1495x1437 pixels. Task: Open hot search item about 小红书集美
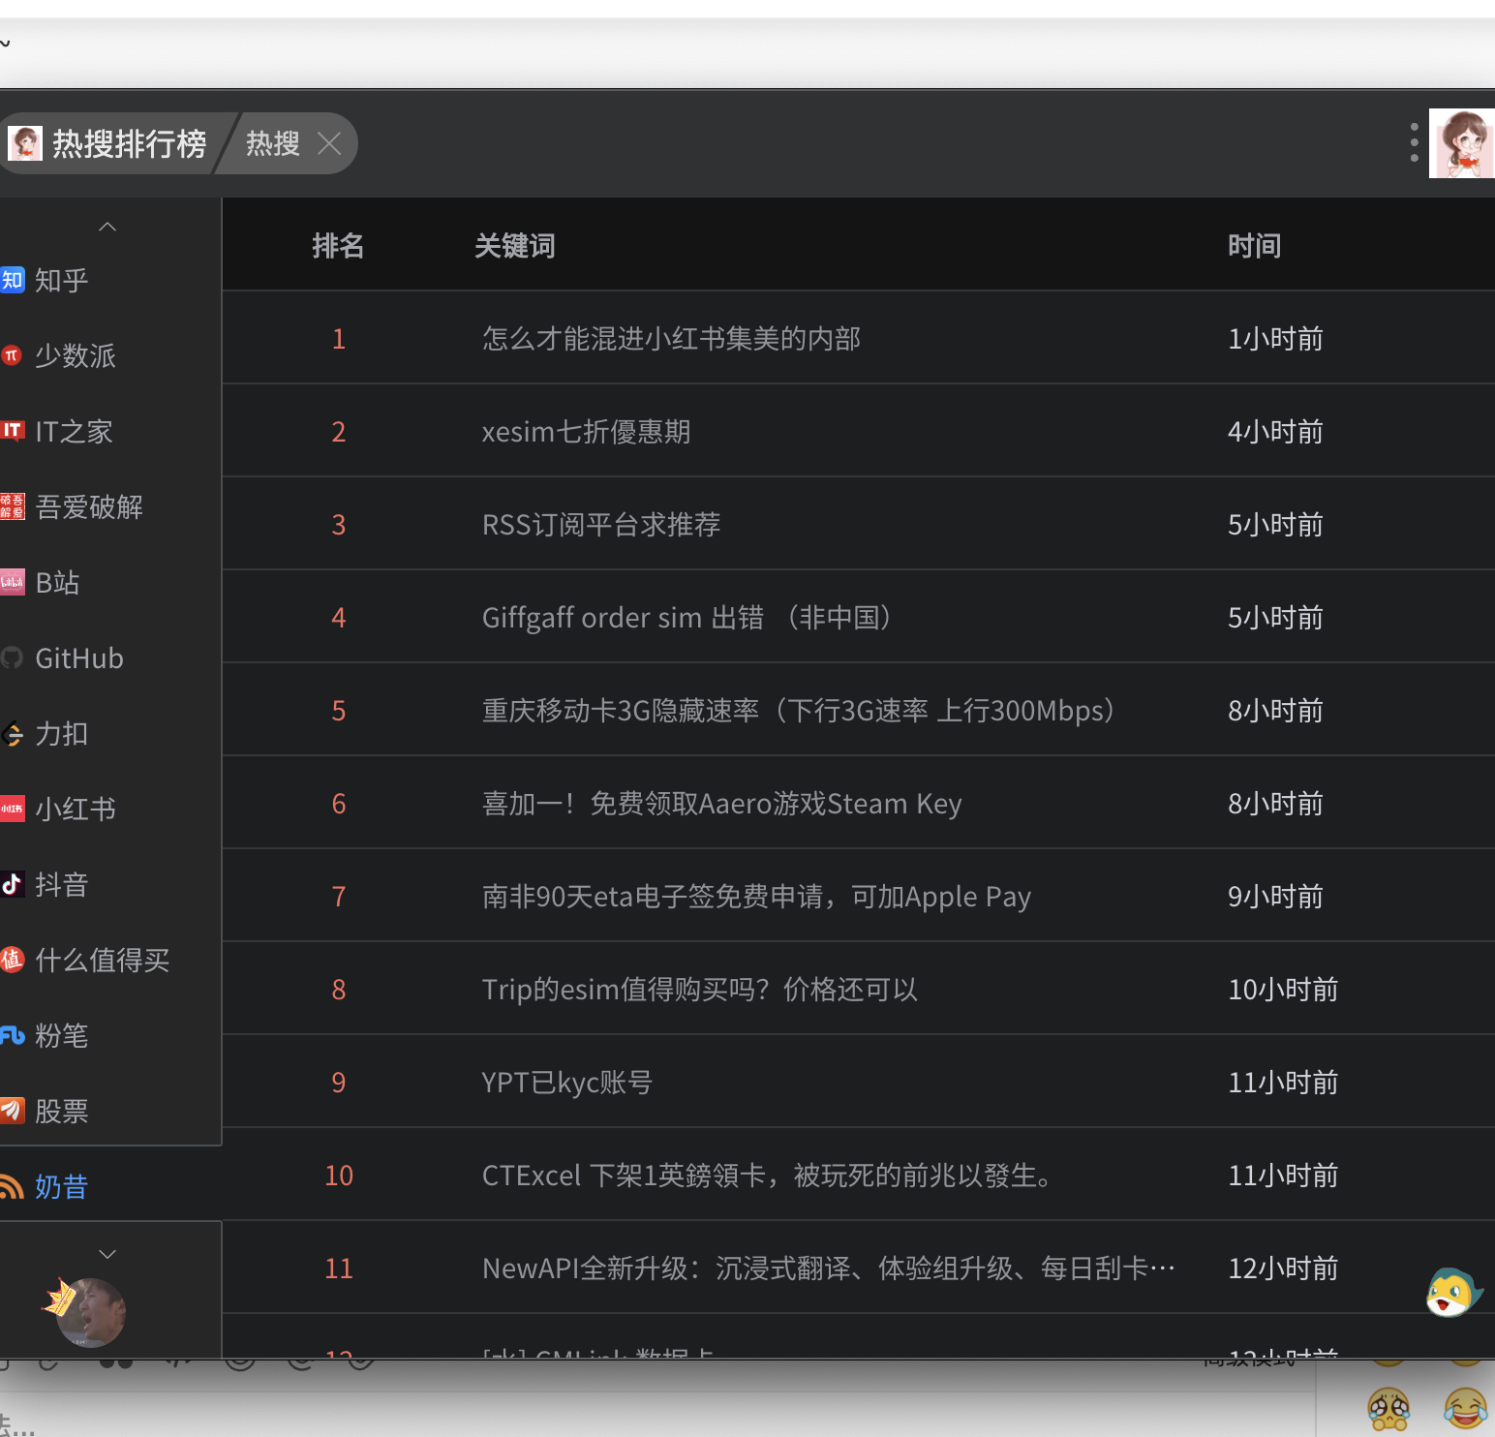pyautogui.click(x=671, y=338)
